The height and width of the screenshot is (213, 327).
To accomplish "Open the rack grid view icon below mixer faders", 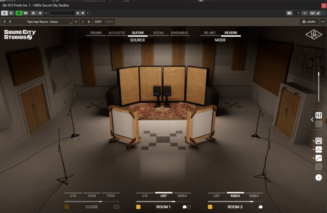I will click(x=319, y=124).
